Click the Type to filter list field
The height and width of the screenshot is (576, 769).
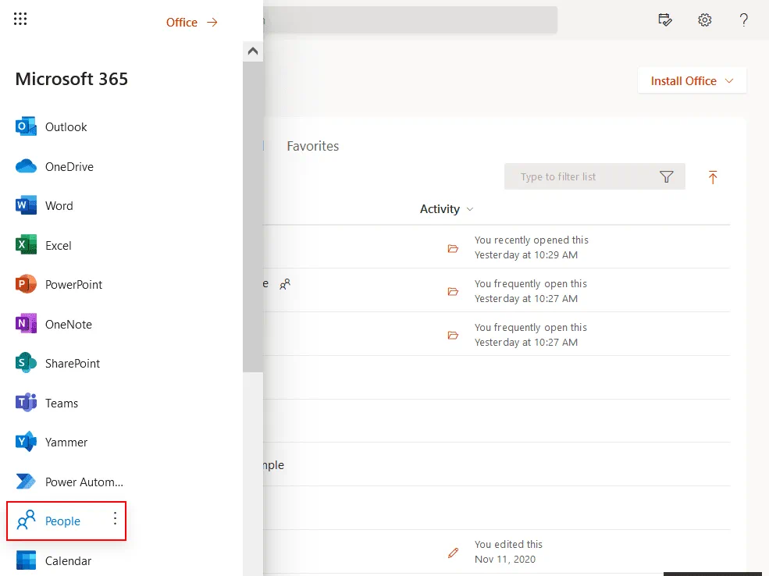tap(582, 177)
